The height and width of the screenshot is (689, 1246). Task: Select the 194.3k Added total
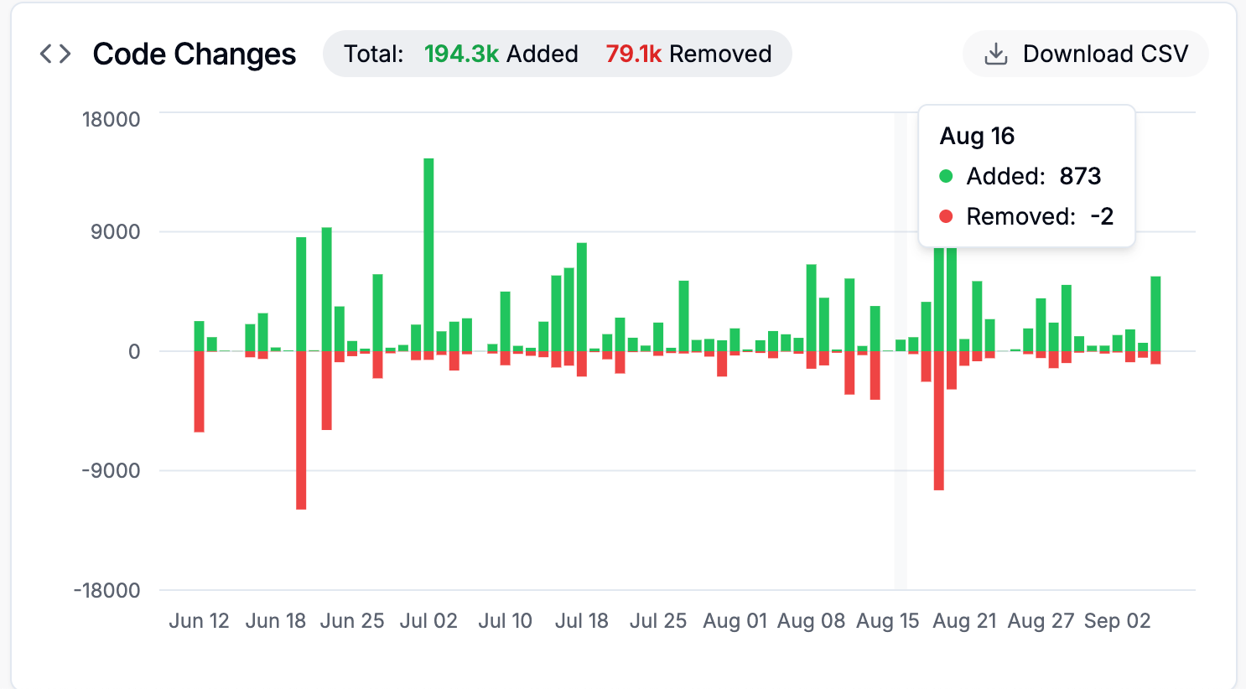[x=501, y=54]
